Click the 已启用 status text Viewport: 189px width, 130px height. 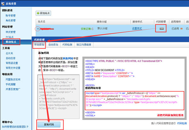(175, 29)
